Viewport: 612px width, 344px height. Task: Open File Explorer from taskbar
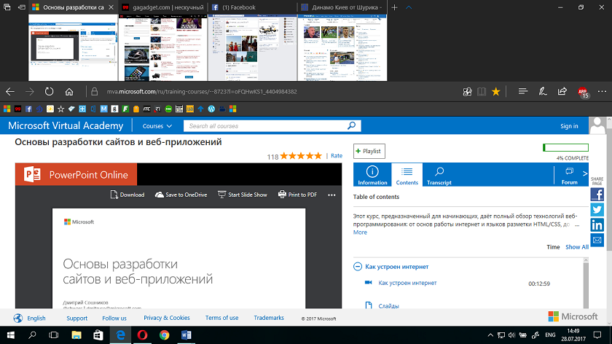click(x=76, y=335)
